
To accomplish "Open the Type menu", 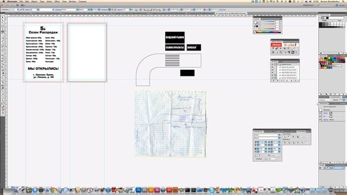I will click(x=42, y=1).
